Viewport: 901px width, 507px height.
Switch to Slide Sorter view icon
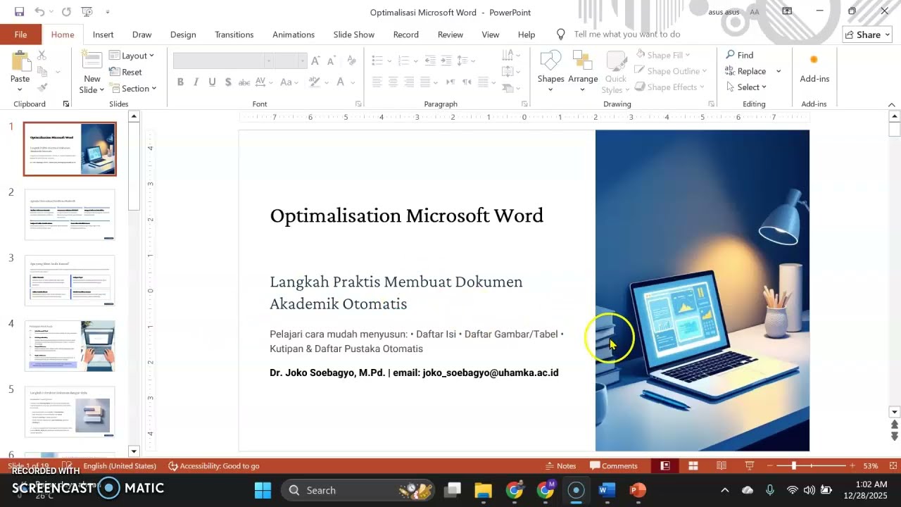click(693, 465)
